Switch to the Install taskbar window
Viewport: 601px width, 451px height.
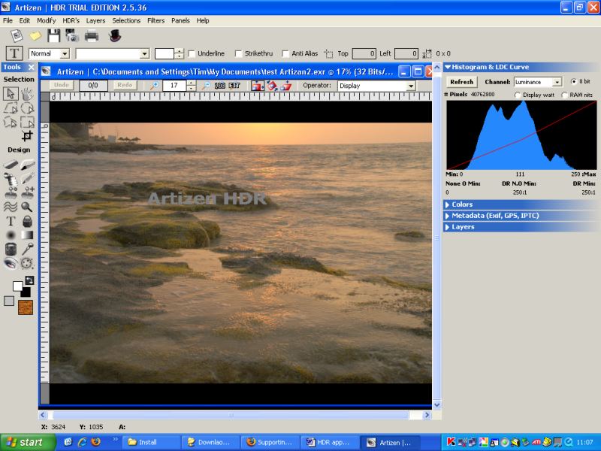point(153,442)
